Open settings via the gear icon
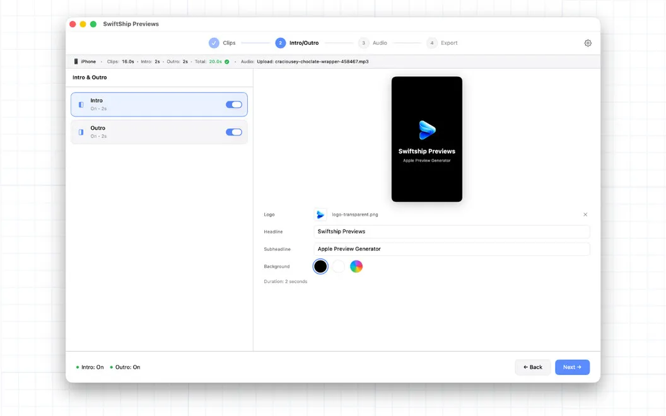The image size is (666, 416). 588,43
